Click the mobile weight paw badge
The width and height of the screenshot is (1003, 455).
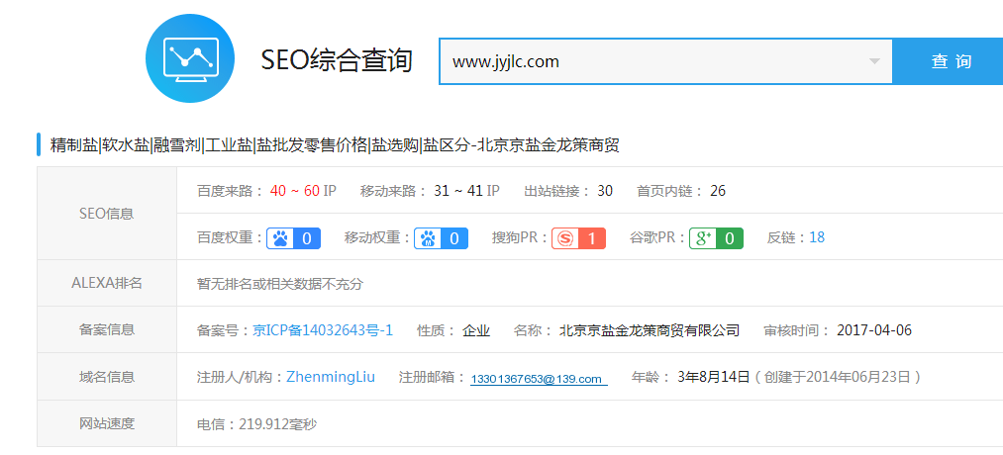441,238
